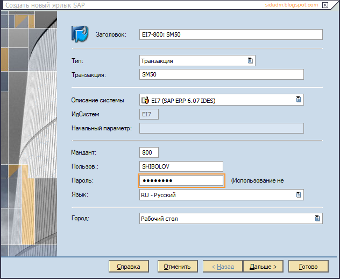Focus the Пользов. field with SHIBOLOV

click(x=181, y=166)
